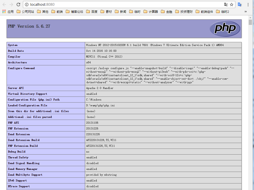Click the provided by mbstring value
Viewport: 254px width, 190px height.
(101, 175)
